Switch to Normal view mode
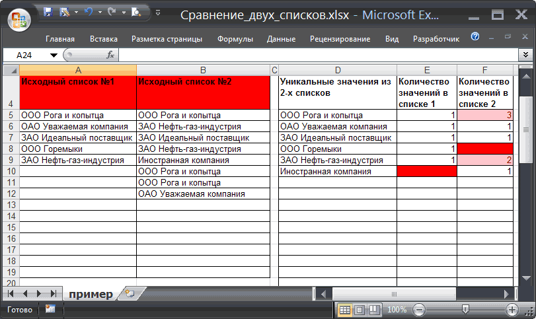Viewport: 536px width, 319px height. (345, 309)
